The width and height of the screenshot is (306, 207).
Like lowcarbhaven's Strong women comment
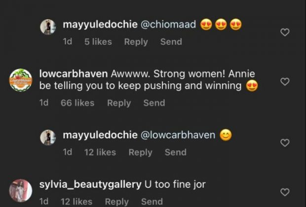(285, 81)
